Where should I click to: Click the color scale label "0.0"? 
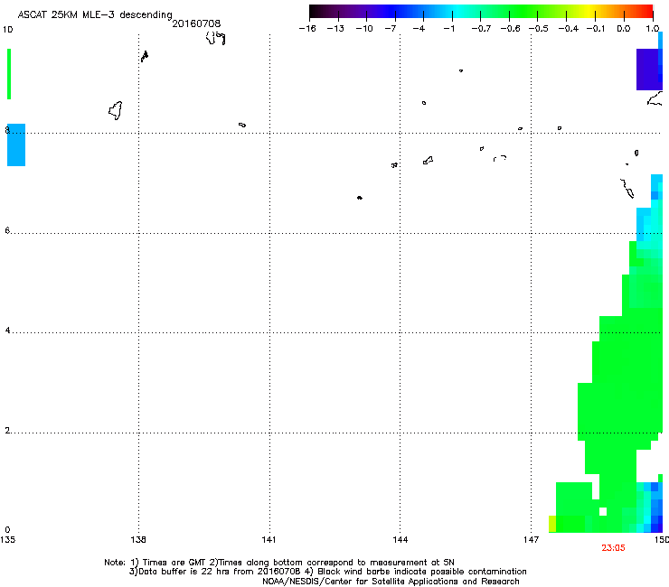[x=624, y=29]
